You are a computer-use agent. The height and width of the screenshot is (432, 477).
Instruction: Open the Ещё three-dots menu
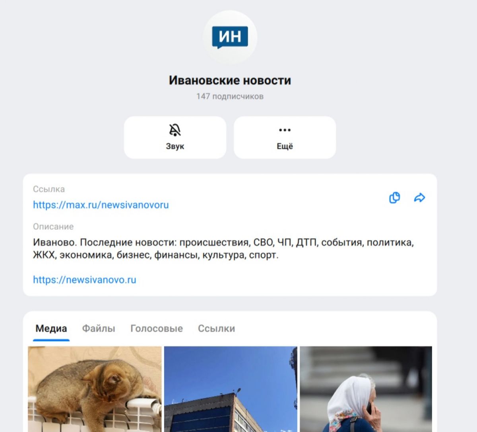pos(285,137)
